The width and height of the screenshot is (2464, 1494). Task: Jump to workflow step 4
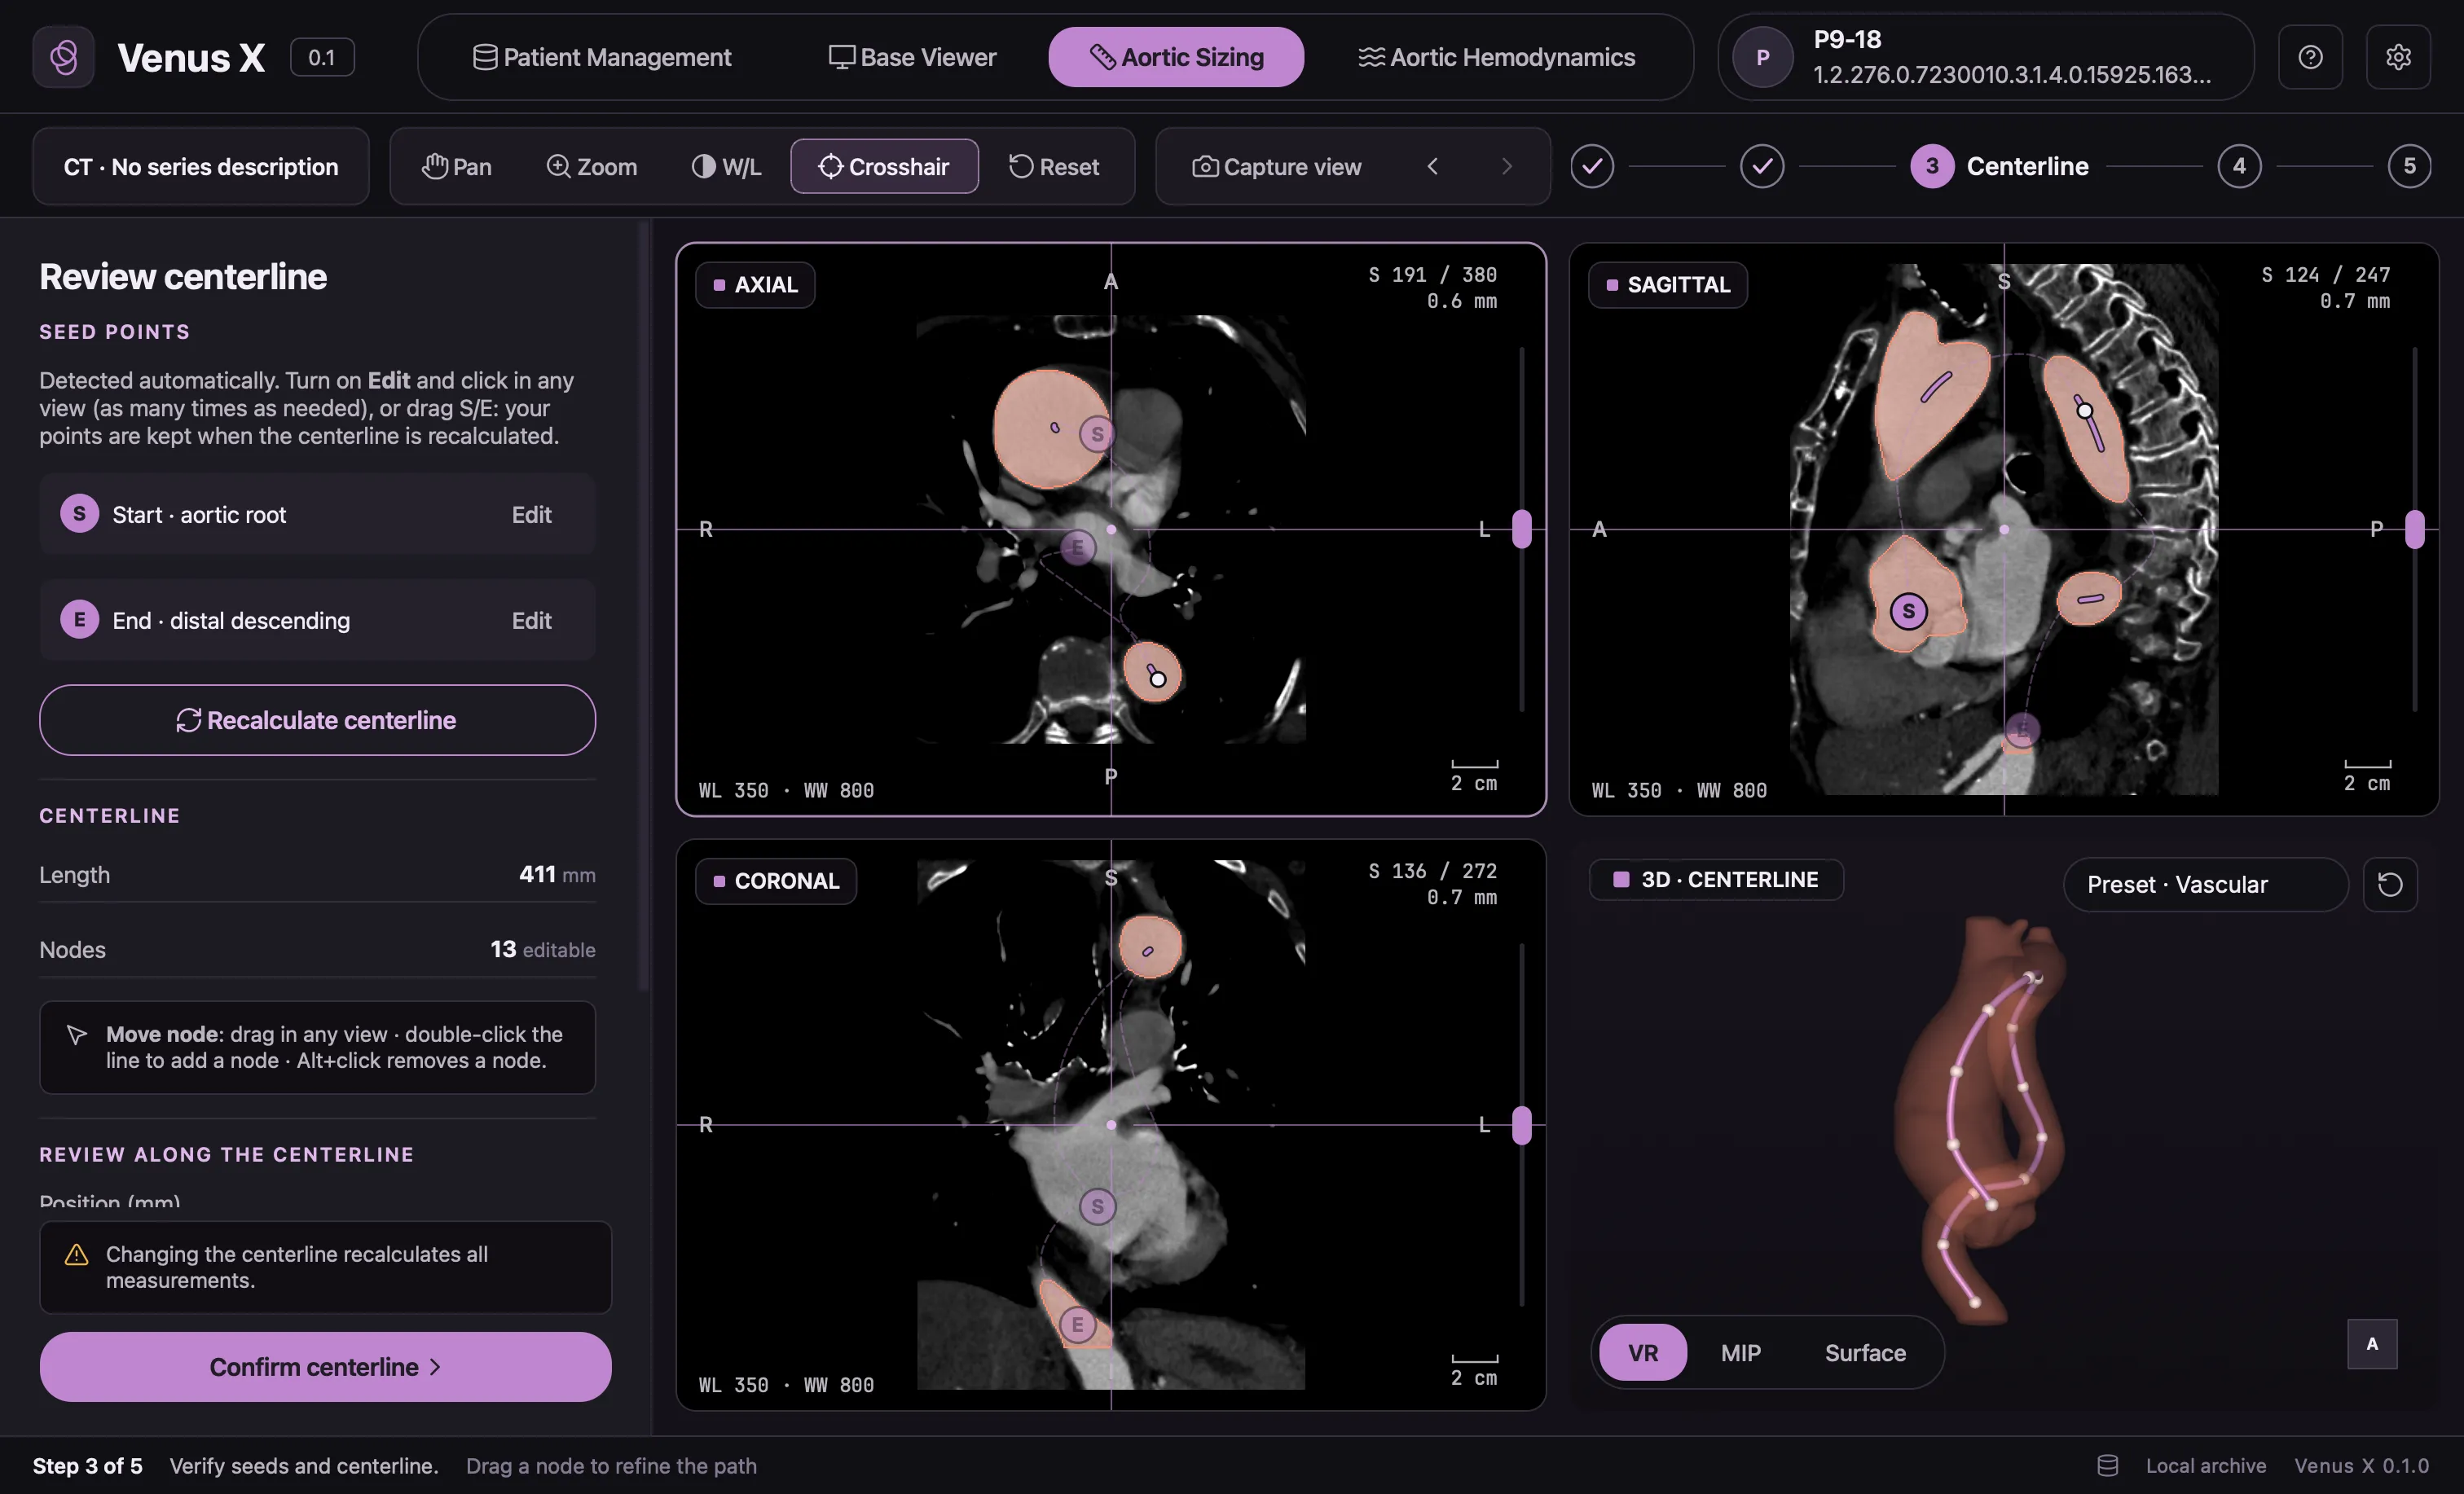coord(2239,166)
